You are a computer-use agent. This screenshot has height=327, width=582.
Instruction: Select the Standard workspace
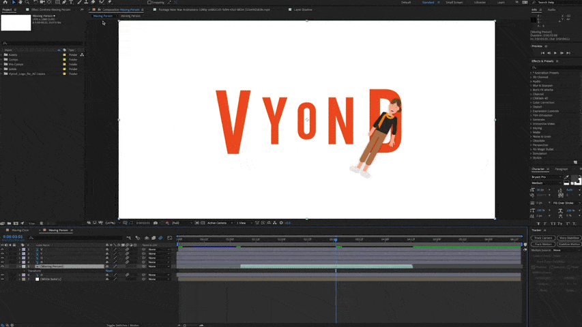pos(428,2)
